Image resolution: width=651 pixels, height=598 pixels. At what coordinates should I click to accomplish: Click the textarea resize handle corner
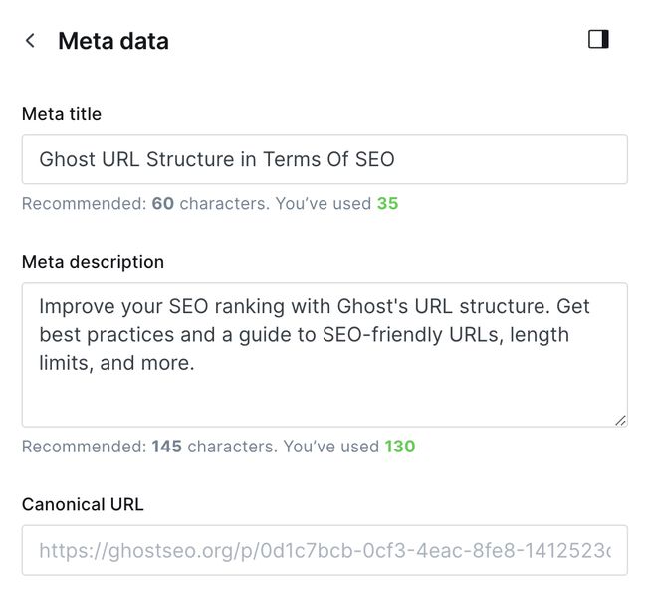(x=621, y=421)
